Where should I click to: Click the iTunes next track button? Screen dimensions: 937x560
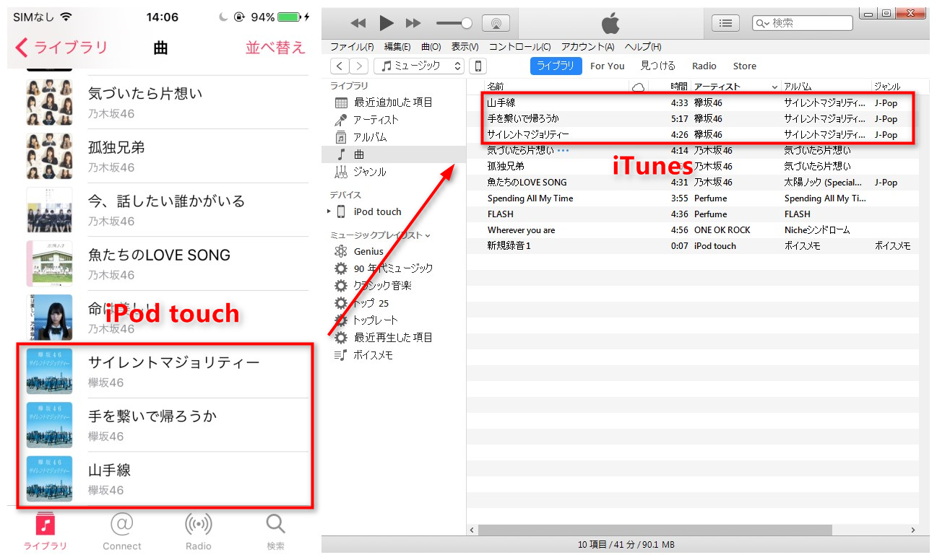click(413, 23)
